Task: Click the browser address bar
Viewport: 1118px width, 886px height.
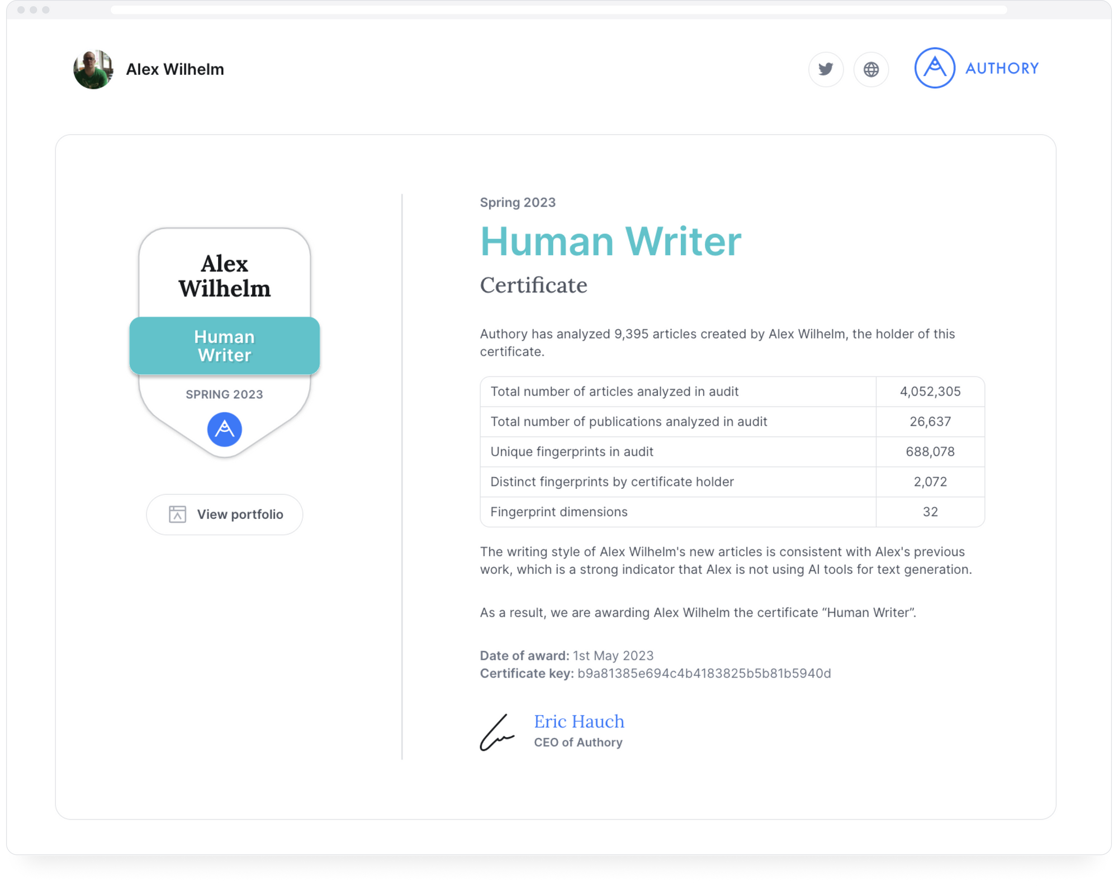Action: (559, 10)
